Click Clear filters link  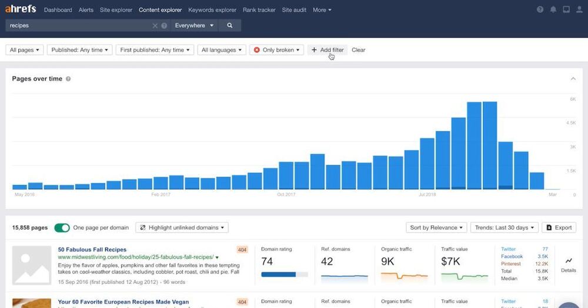[x=359, y=50]
